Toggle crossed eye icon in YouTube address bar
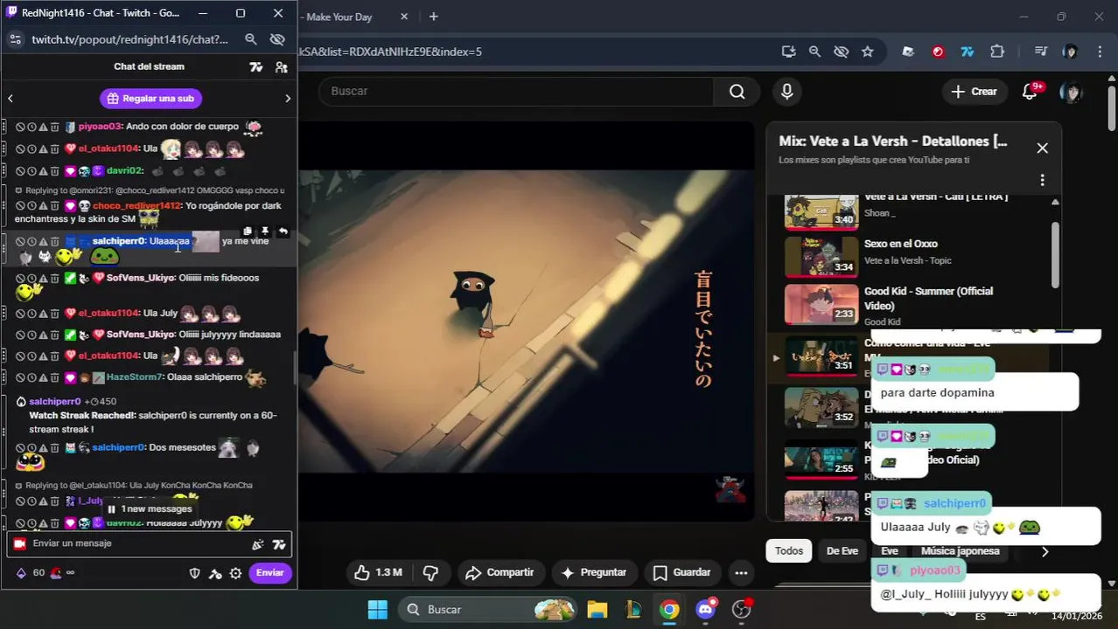 (842, 52)
